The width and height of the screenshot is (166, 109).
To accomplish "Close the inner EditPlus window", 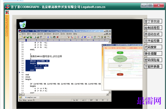I will (110, 31).
